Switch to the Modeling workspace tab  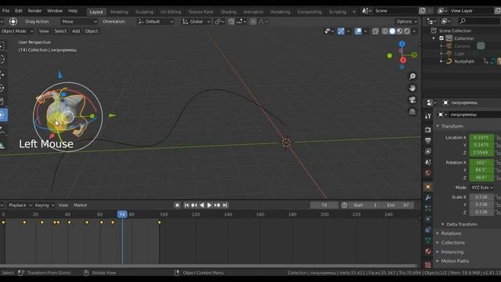coord(119,12)
